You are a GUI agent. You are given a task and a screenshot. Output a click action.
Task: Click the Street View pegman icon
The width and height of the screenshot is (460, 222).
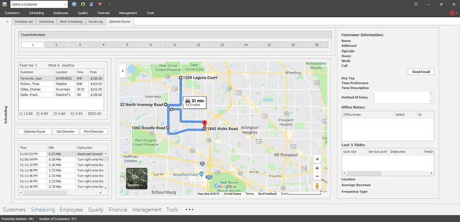coord(317,186)
